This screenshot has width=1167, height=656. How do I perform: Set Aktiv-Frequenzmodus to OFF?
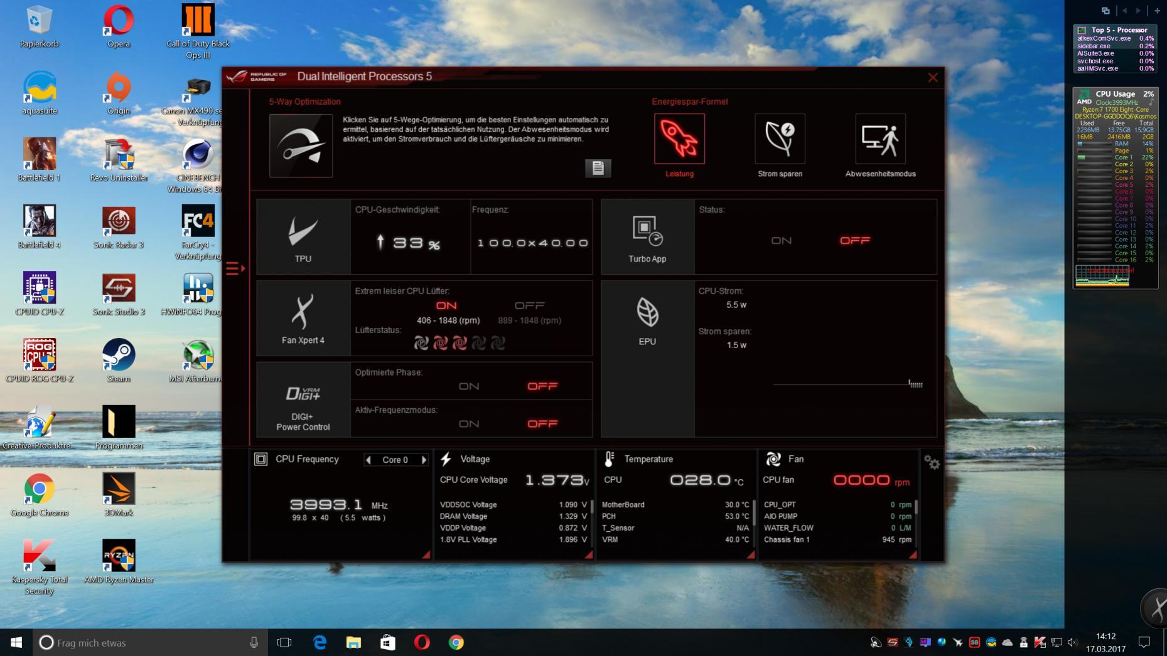542,424
